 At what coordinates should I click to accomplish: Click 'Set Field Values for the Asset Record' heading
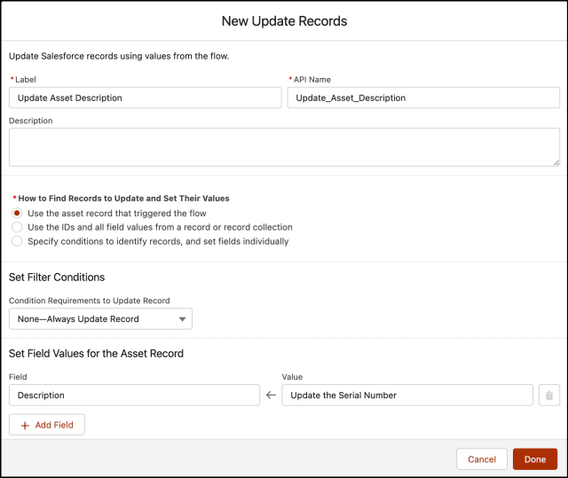pos(96,354)
